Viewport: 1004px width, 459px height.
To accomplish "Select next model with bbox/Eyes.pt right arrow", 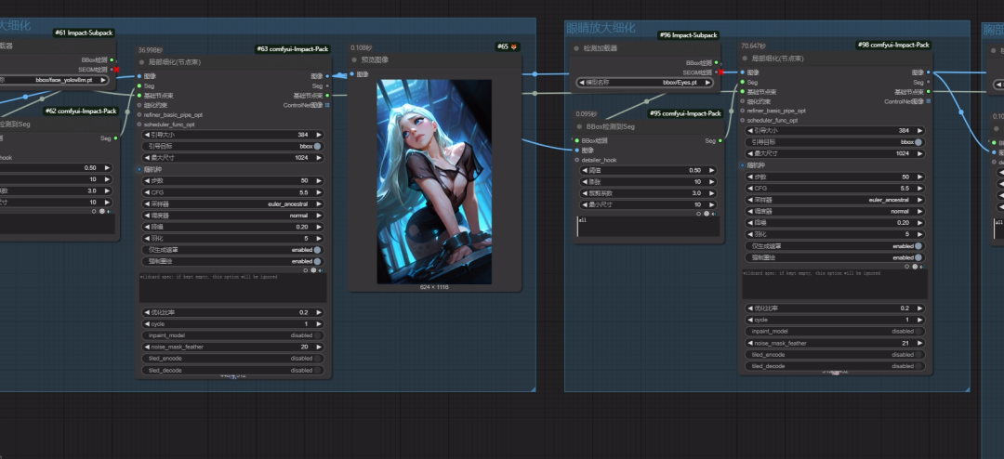I will [x=707, y=83].
